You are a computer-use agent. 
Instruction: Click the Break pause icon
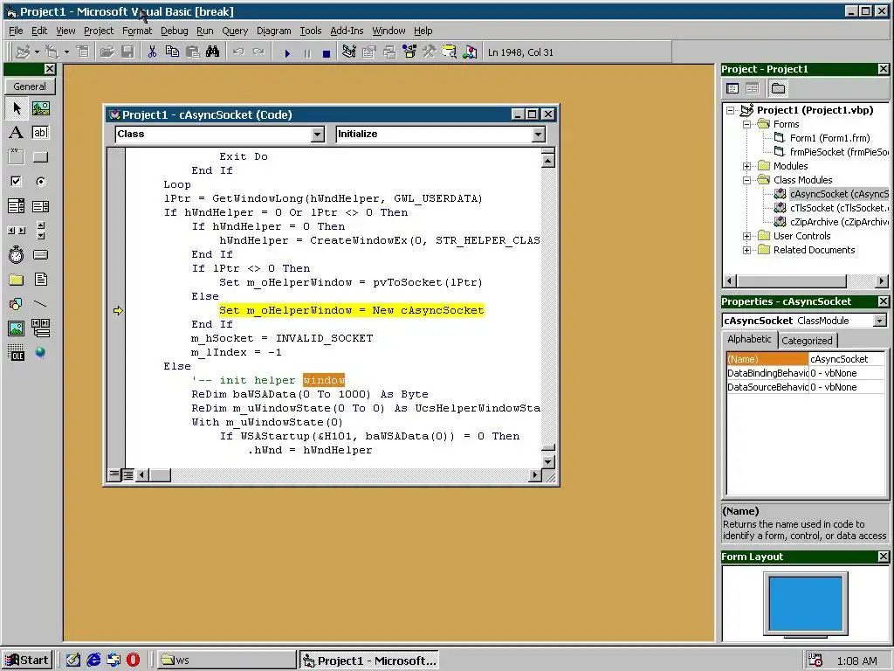point(307,53)
